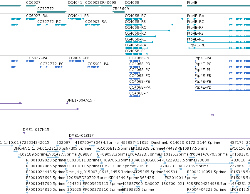Select transcript CG4041-RB

tap(76, 19)
